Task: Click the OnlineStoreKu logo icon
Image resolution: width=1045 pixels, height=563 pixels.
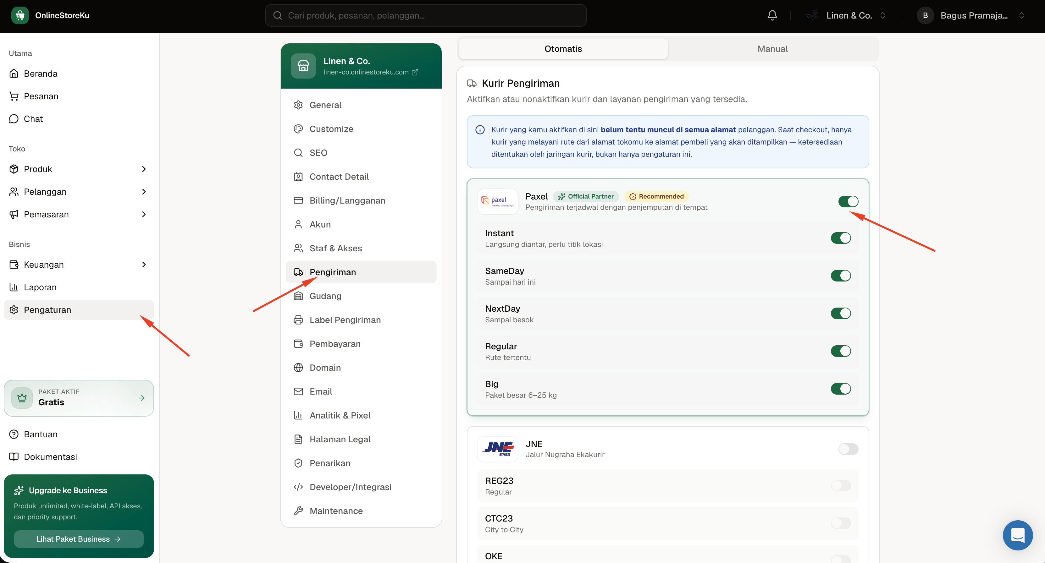Action: pyautogui.click(x=20, y=15)
